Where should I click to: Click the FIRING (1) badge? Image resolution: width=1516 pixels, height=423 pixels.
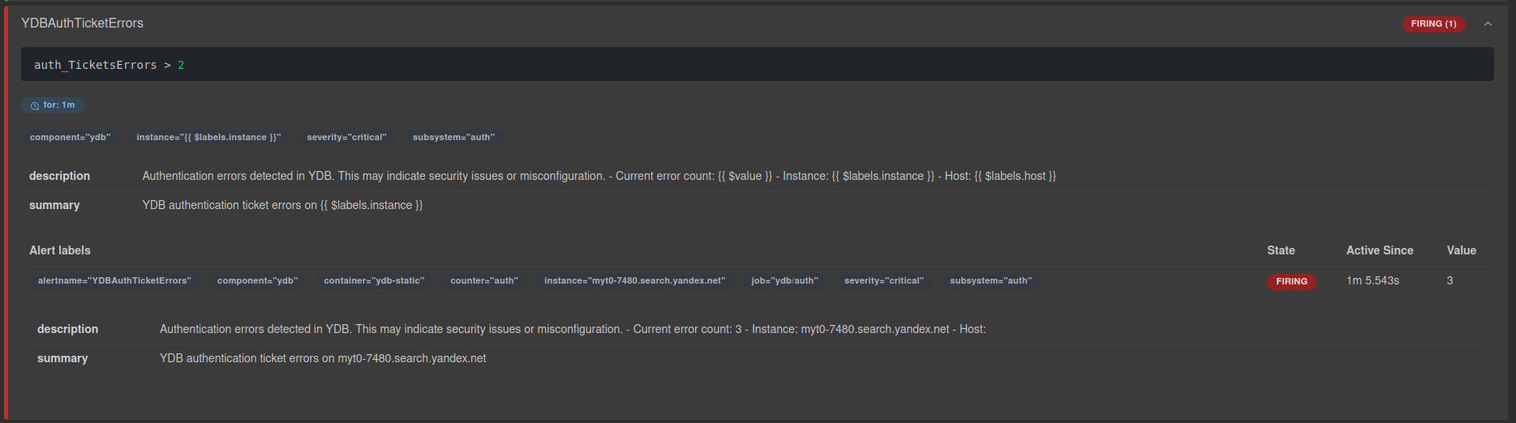coord(1432,24)
